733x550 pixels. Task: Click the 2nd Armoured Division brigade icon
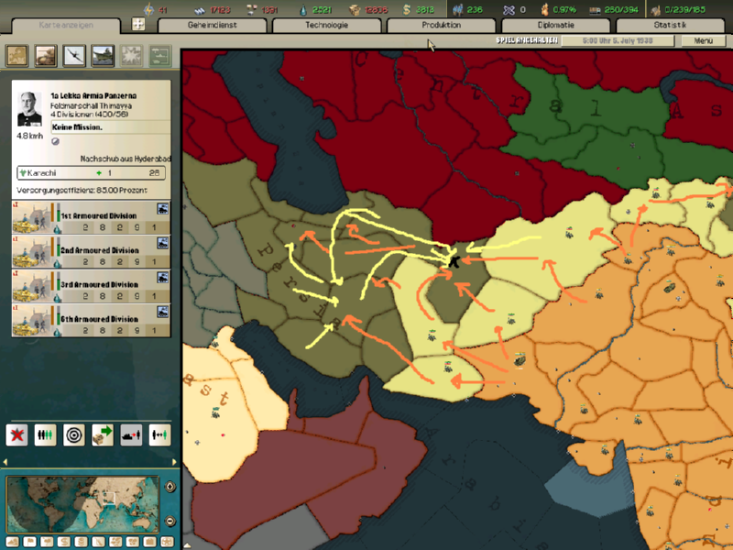pyautogui.click(x=163, y=243)
